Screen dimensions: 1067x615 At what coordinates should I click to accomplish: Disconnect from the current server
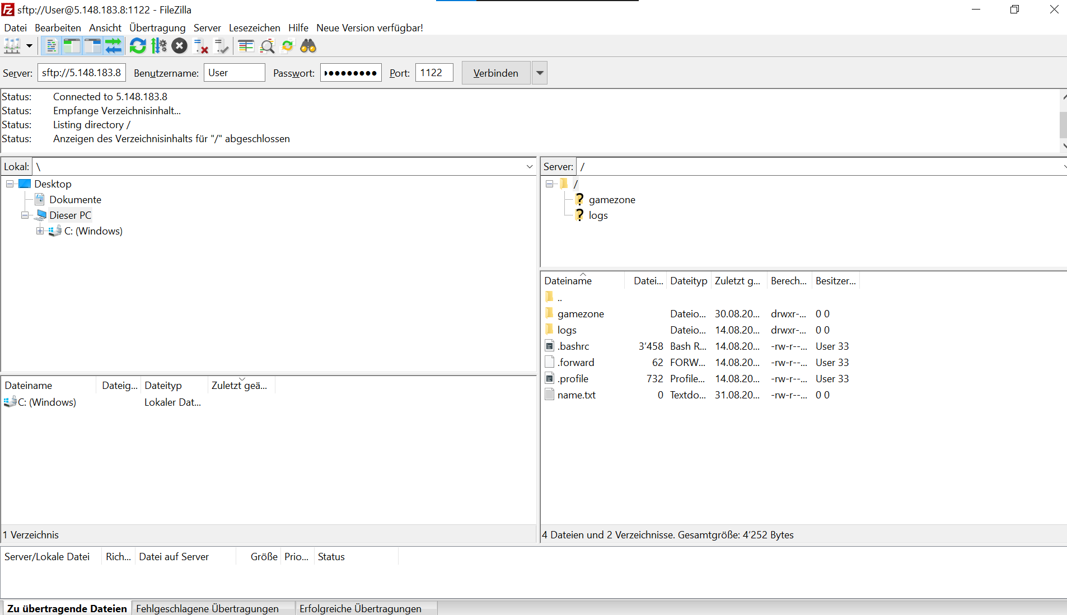(200, 46)
